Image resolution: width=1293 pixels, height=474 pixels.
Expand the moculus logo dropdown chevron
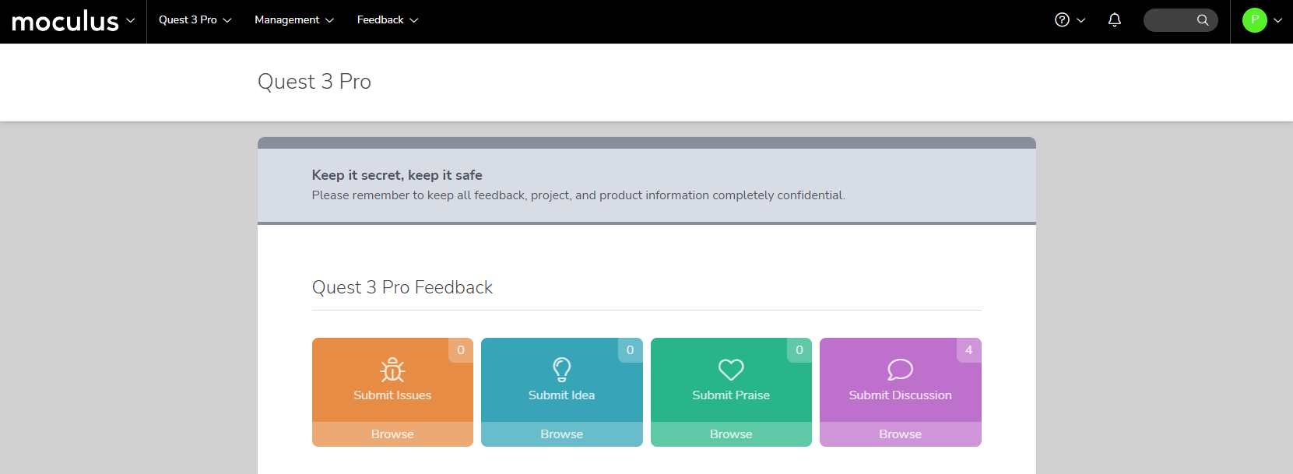pos(130,20)
